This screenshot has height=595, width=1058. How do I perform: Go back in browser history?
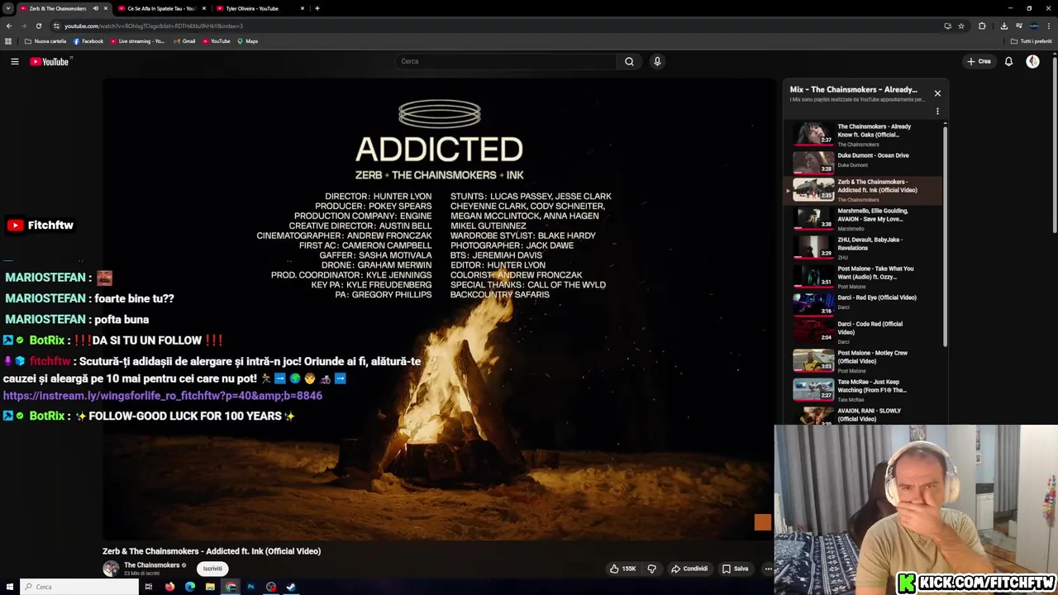8,26
